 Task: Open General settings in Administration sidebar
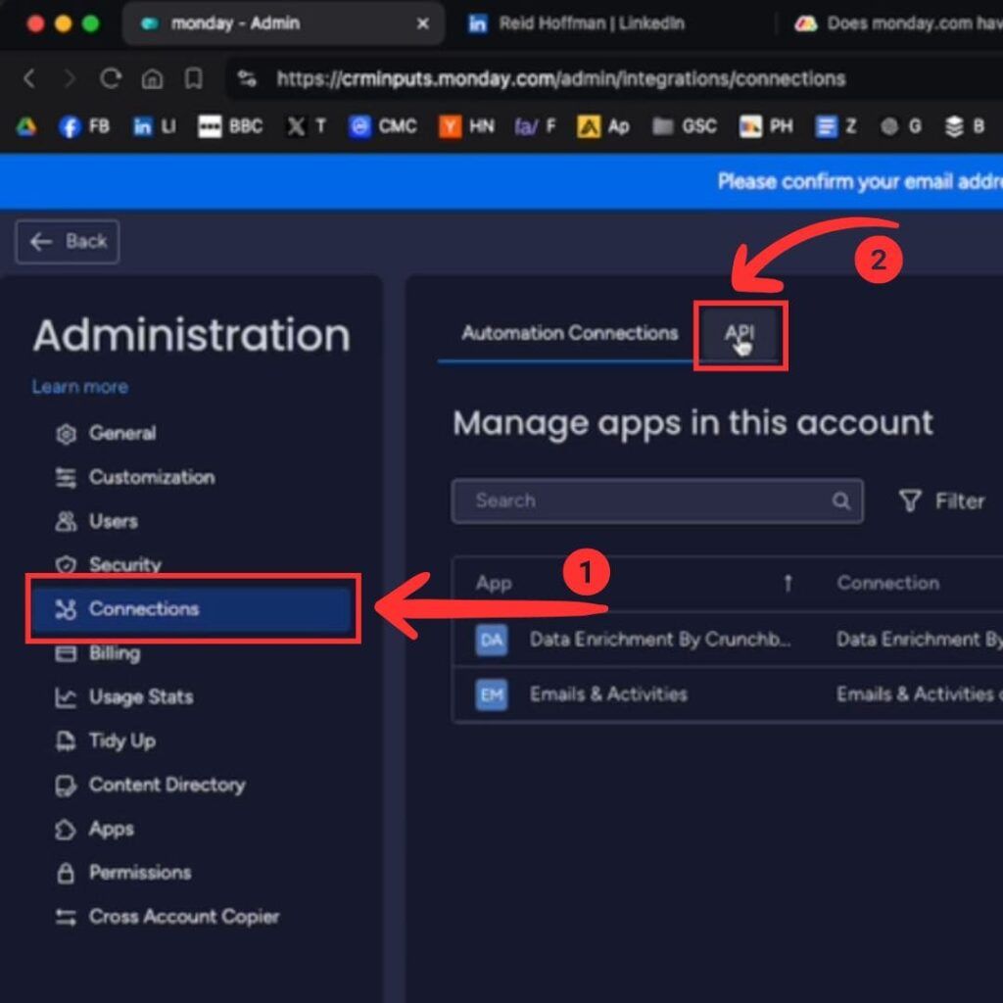pyautogui.click(x=106, y=433)
